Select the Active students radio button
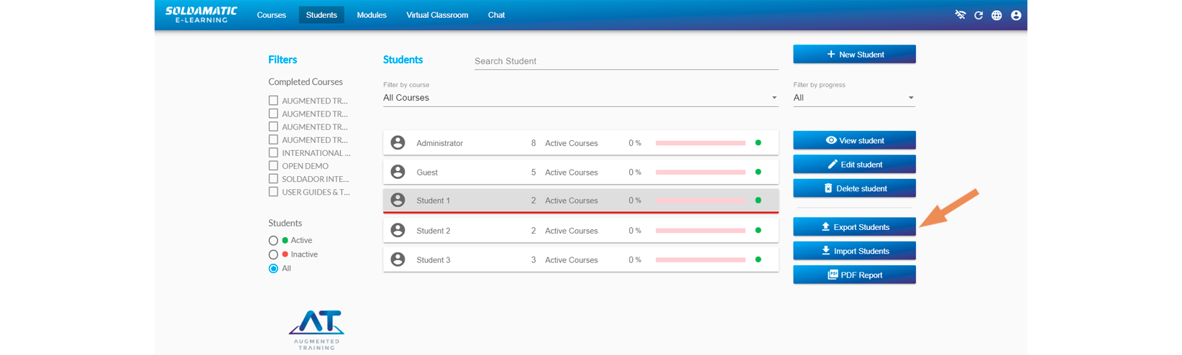Screen dimensions: 1182x355 pos(273,241)
